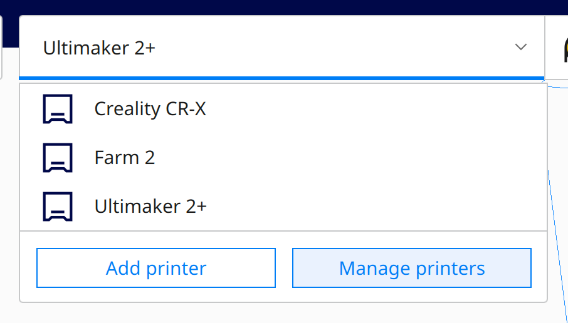Open Manage printers preferences

412,268
